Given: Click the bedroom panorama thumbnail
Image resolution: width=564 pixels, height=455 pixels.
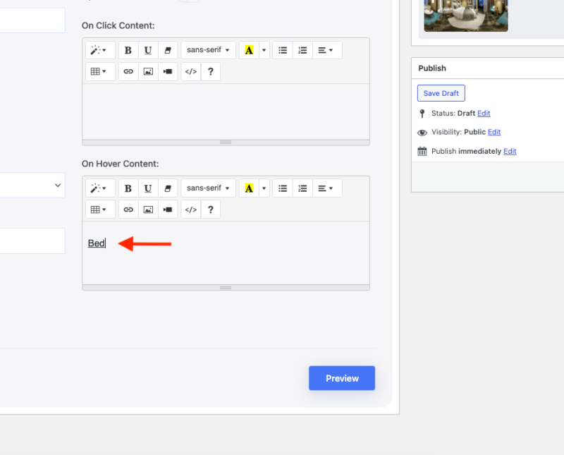Looking at the screenshot, I should (466, 16).
